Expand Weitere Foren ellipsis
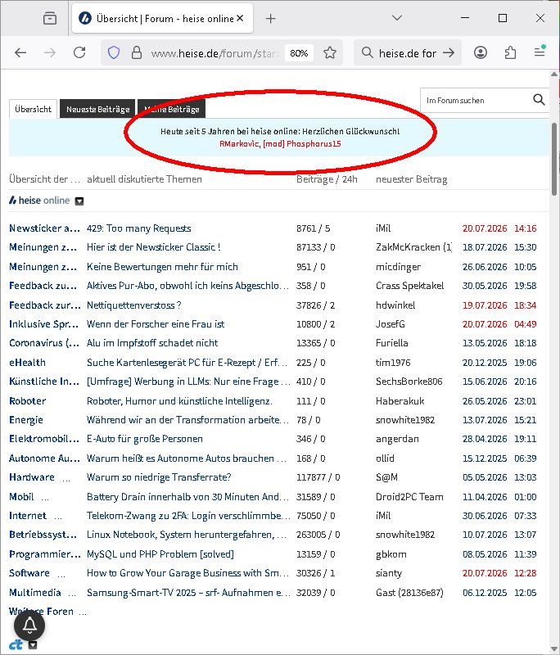 [x=83, y=612]
